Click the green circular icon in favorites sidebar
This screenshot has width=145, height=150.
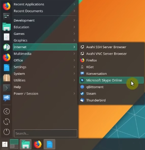coord(6,47)
